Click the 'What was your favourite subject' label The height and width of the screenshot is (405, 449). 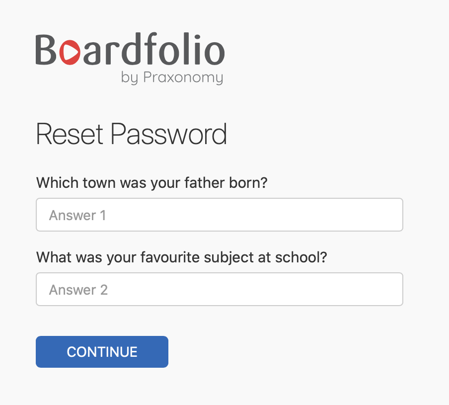[182, 257]
